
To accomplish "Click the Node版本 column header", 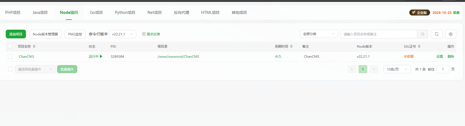I will (365, 47).
